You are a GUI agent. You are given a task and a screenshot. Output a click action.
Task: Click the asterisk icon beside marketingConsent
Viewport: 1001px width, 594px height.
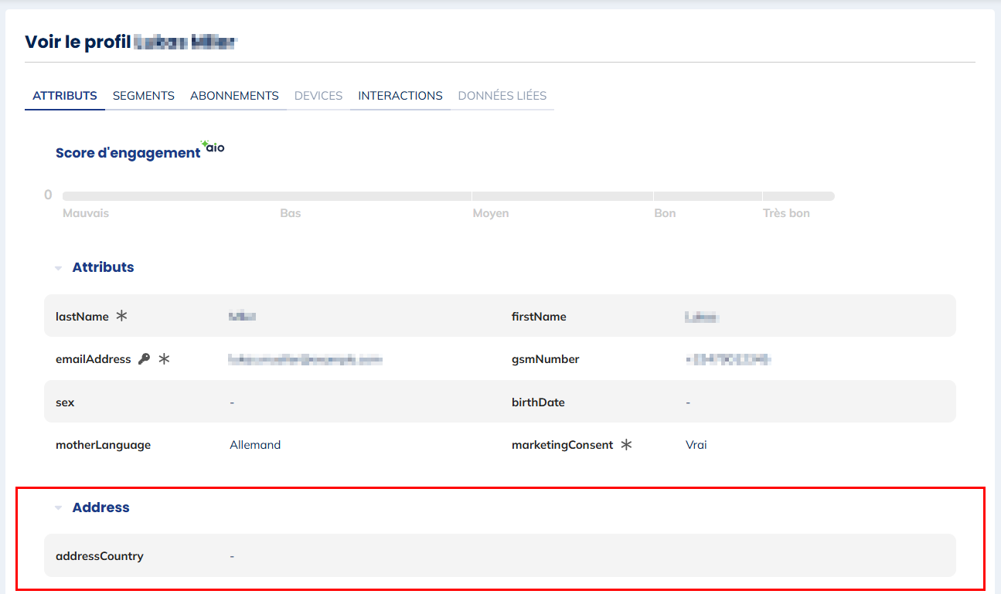point(626,445)
